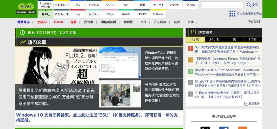The width and height of the screenshot is (277, 129).
Task: Open the 文档 category link
Action: (143, 22)
